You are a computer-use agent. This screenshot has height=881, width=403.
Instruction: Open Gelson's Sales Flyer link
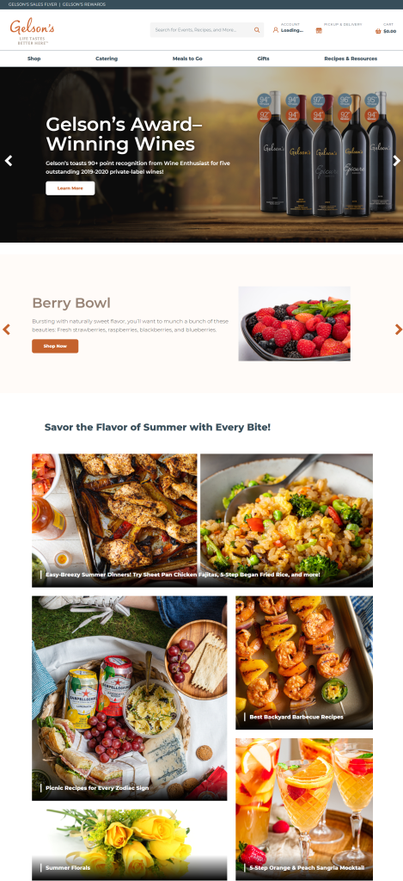point(32,4)
